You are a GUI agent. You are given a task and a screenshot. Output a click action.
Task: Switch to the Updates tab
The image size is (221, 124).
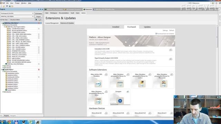point(147,27)
